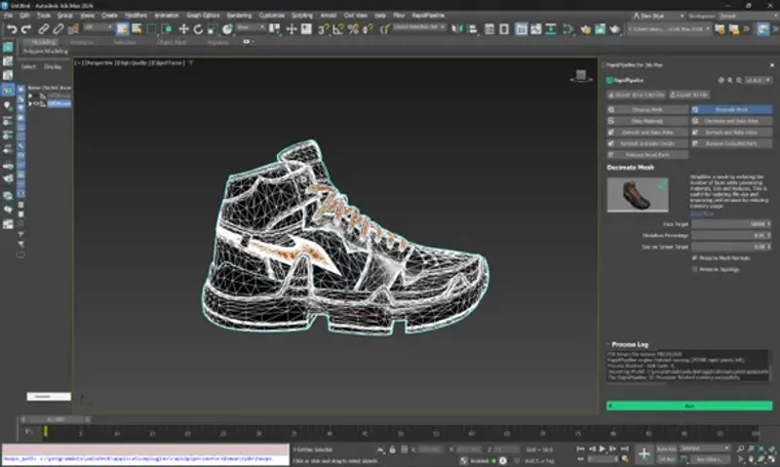Click the Decimate Mesh shoe thumbnail
This screenshot has height=467, width=780.
coord(638,195)
